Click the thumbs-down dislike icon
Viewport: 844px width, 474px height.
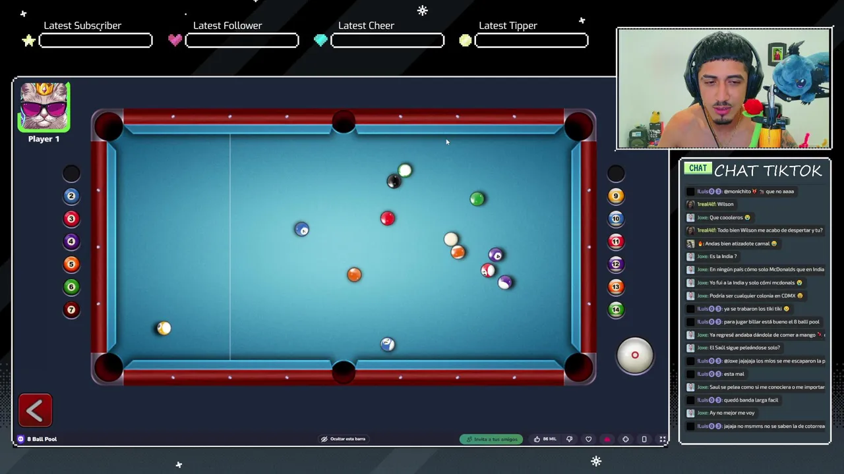570,439
